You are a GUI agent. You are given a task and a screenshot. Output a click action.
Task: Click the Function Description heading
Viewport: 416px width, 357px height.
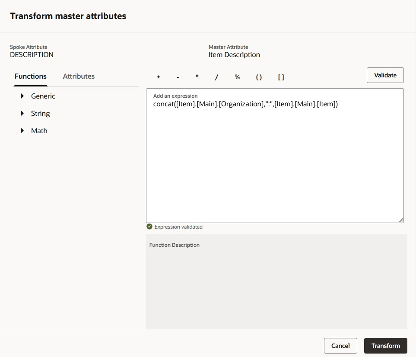pyautogui.click(x=175, y=245)
